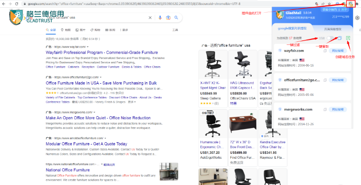Viewport: 361px width, 185px height.
Task: Open Google settings gear icon
Action: (357, 18)
